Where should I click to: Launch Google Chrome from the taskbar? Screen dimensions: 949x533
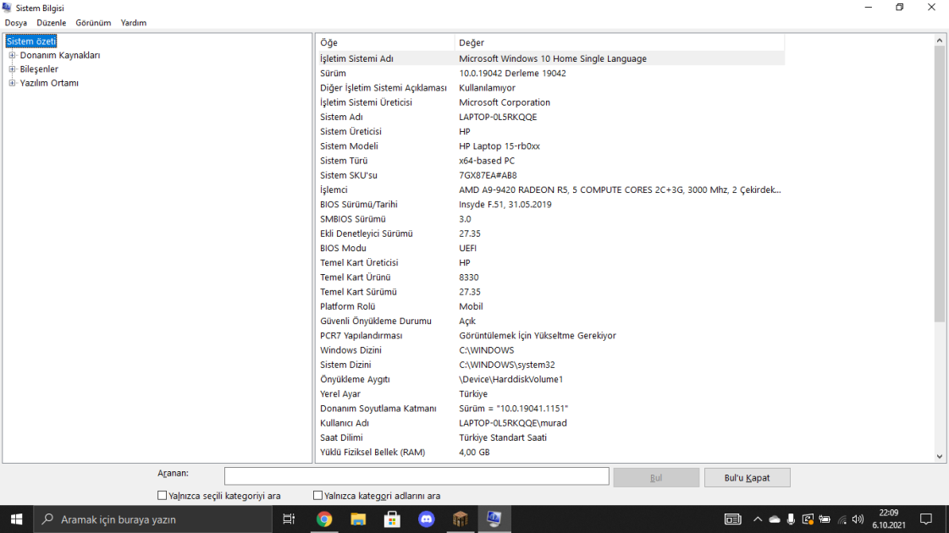[x=324, y=519]
